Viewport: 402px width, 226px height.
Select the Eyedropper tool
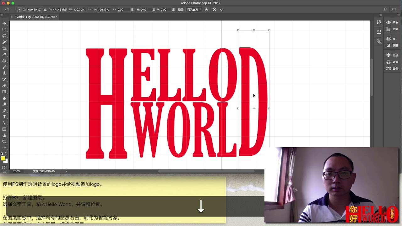pyautogui.click(x=4, y=55)
